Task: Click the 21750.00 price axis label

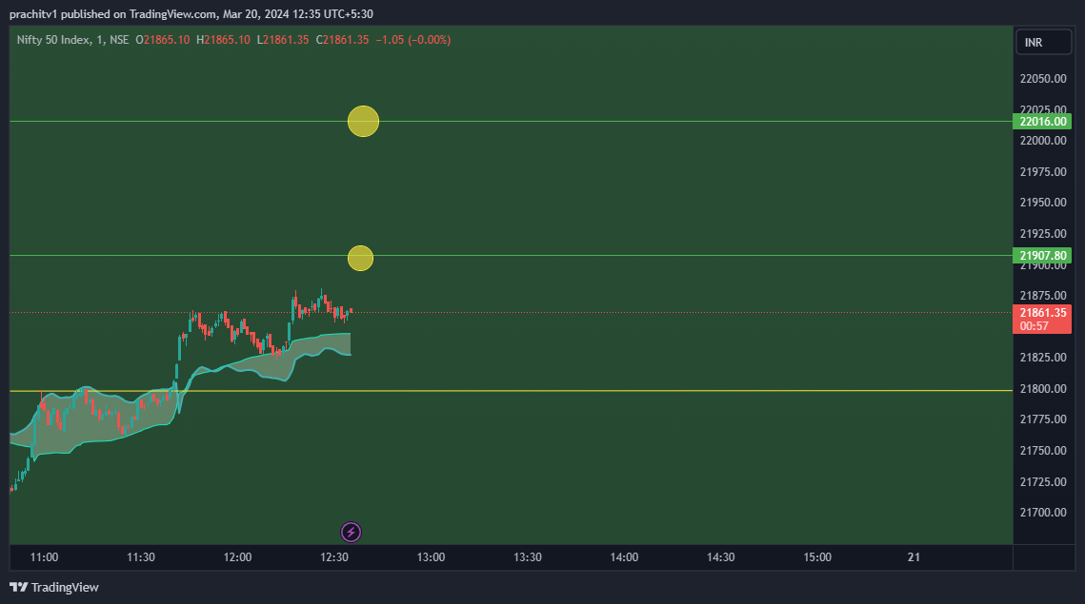Action: pyautogui.click(x=1043, y=451)
